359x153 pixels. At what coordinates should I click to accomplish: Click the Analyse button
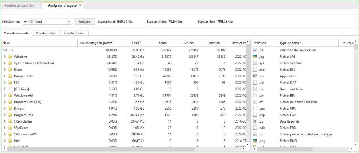[x=84, y=21]
